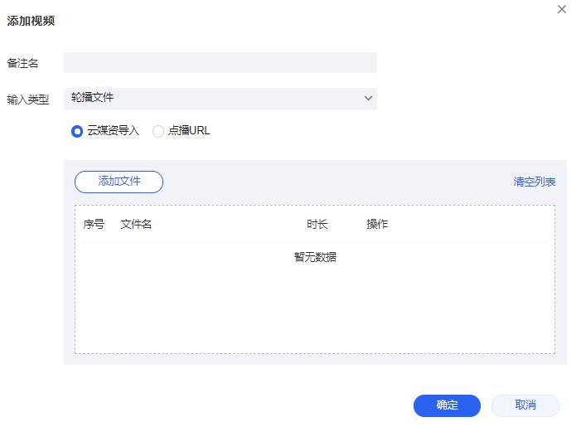
Task: Close the 添加视频 dialog with X
Action: (x=561, y=9)
